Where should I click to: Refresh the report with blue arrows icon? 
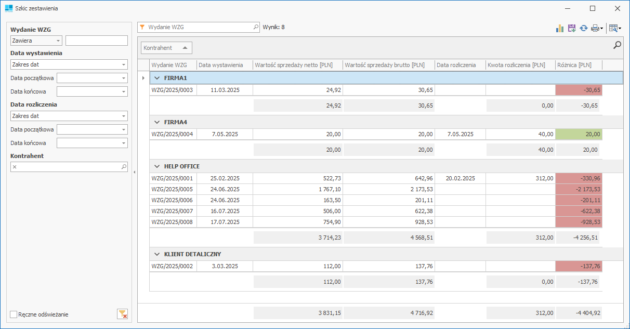point(584,28)
